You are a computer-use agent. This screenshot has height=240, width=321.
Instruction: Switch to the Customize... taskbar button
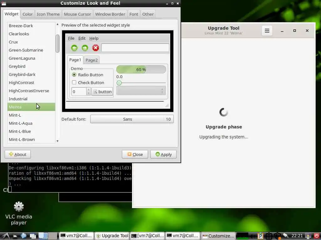click(218, 236)
